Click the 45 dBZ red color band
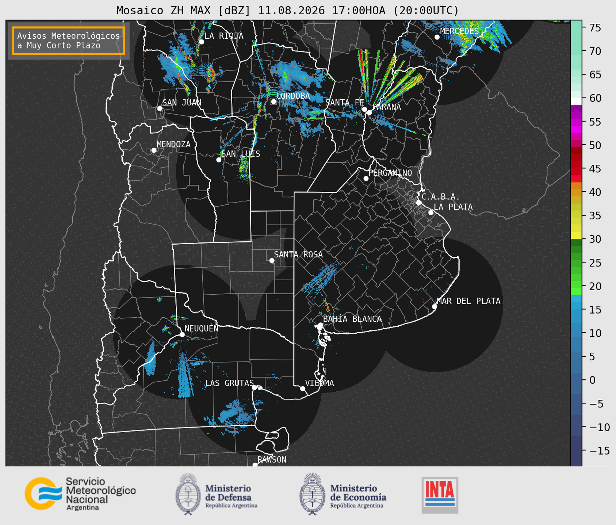This screenshot has width=616, height=525. pyautogui.click(x=576, y=169)
